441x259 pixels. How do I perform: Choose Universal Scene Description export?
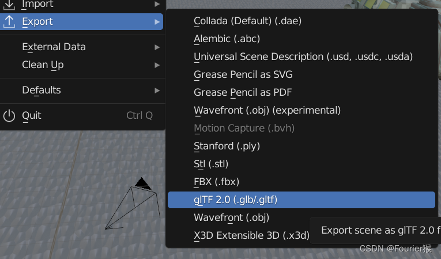click(301, 57)
